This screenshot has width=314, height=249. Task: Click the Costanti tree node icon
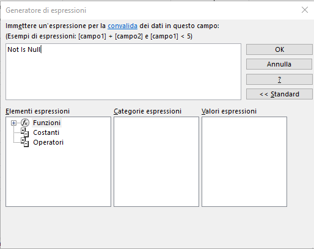25,132
